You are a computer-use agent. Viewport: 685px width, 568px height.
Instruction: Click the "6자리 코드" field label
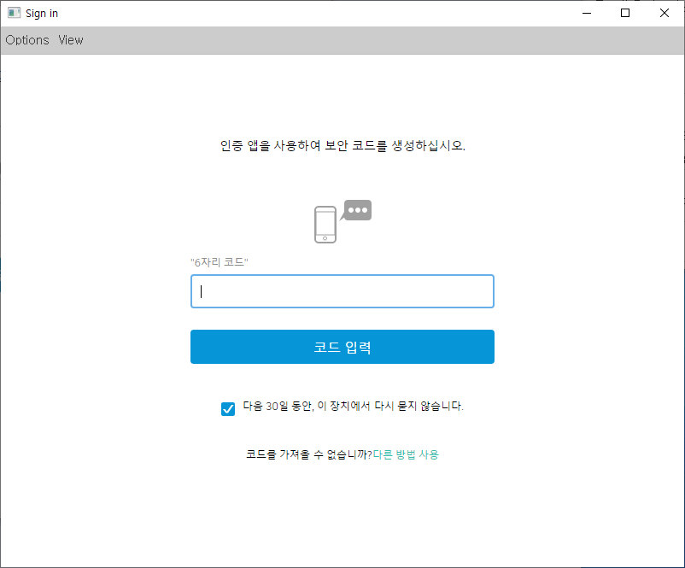coord(220,262)
